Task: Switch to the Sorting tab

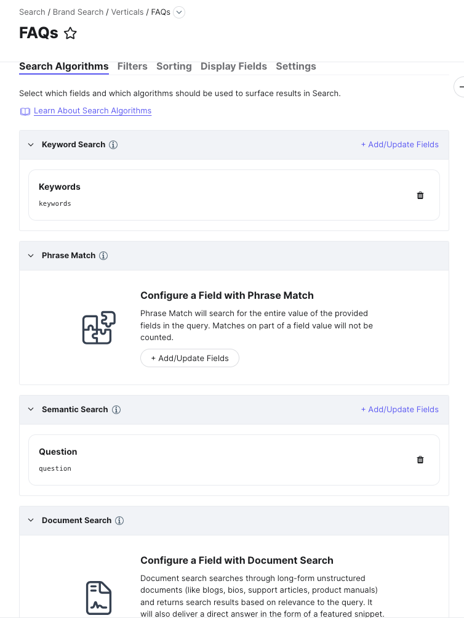Action: tap(174, 66)
